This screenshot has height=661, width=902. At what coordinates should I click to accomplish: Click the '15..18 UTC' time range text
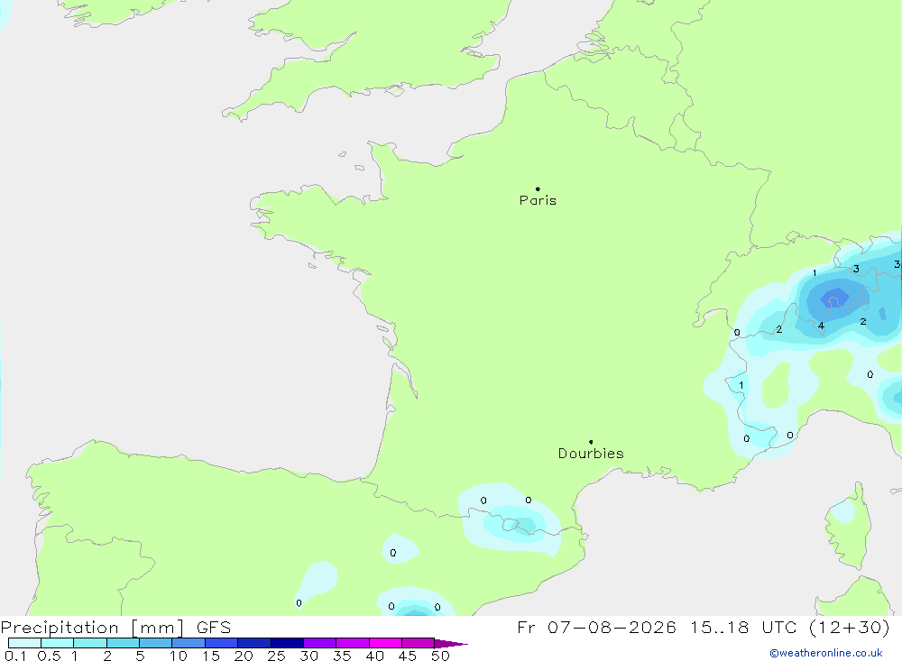(744, 628)
